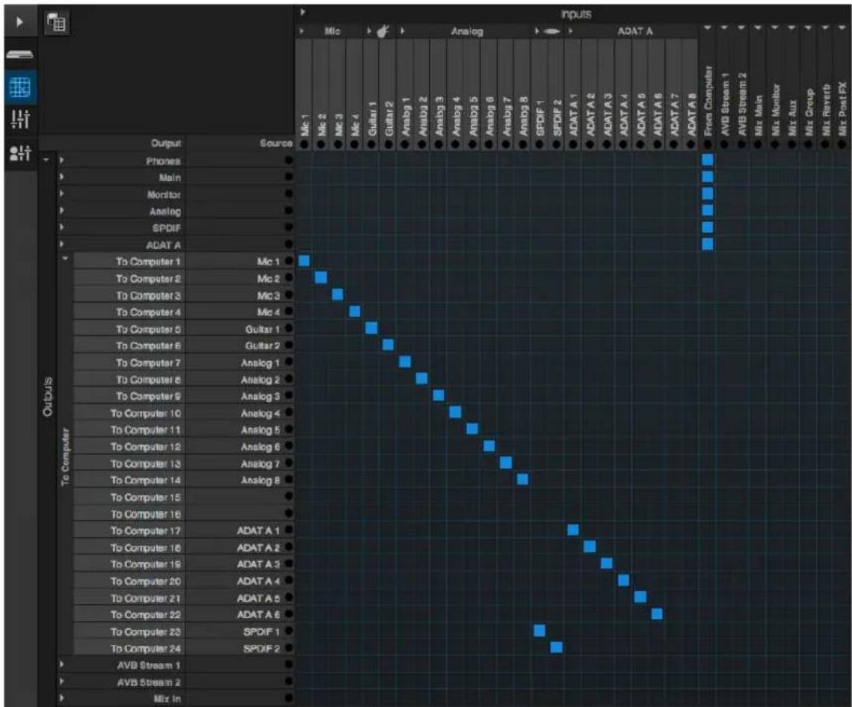Select the To Computer 15 source dot

click(288, 496)
